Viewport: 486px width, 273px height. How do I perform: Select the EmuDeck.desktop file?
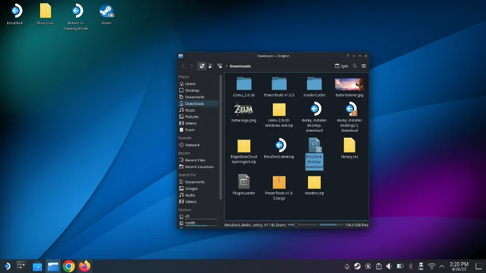[x=279, y=149]
